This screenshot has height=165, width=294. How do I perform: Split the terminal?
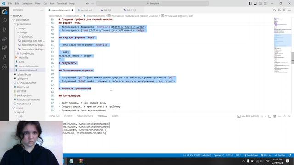270,116
